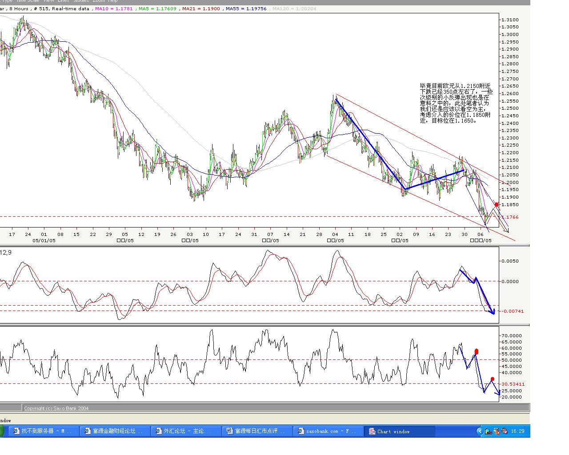Open the Time Scale menu
569x455 pixels.
[28, 1]
